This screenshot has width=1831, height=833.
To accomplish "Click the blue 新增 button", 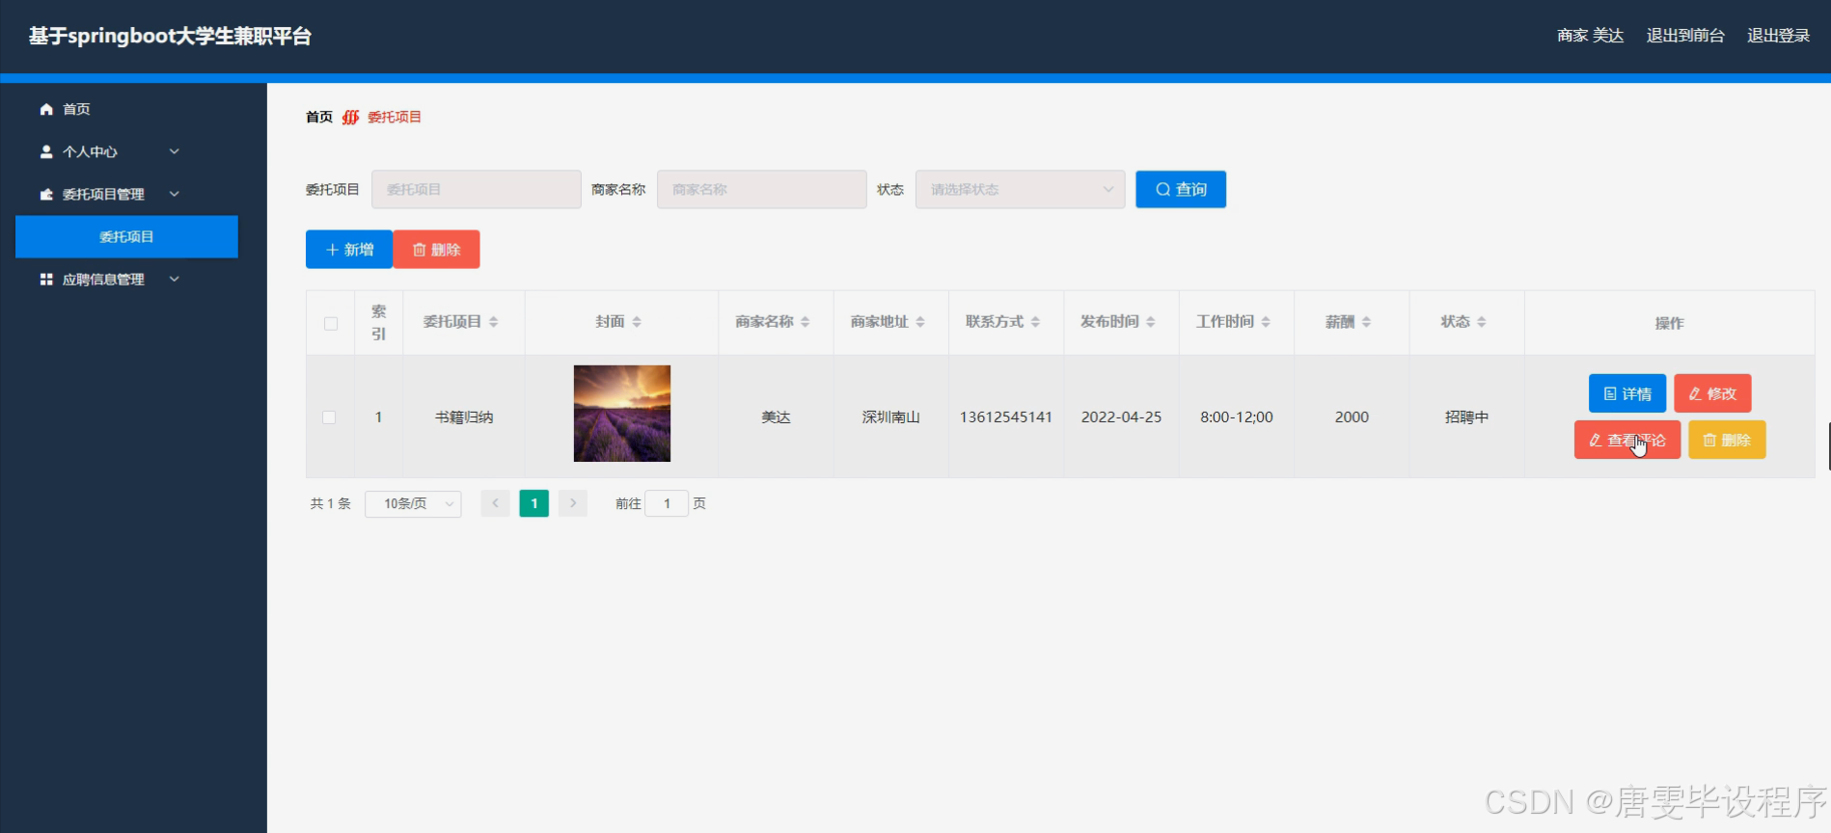I will 349,250.
